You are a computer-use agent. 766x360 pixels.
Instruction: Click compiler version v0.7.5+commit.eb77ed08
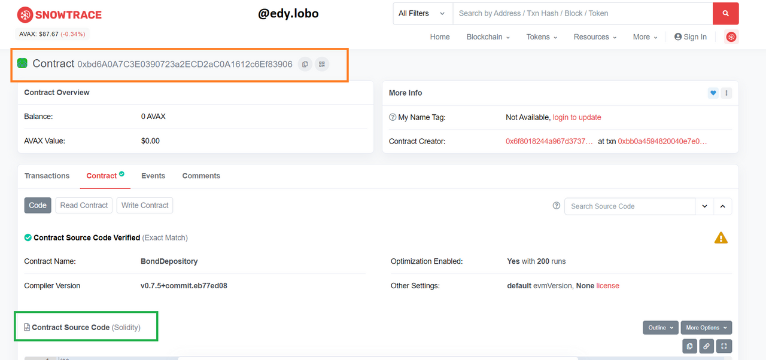tap(184, 286)
